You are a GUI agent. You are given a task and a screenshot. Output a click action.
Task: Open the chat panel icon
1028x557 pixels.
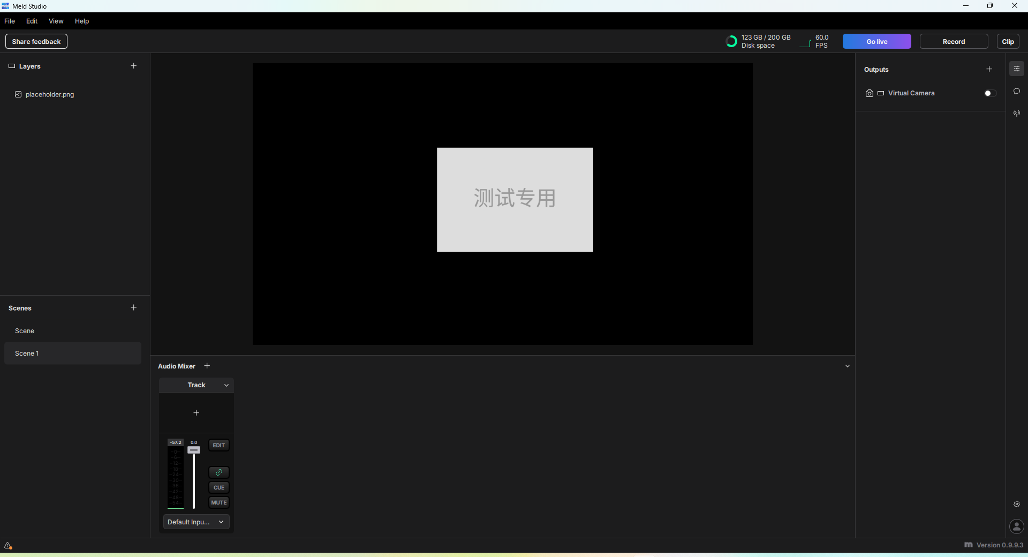point(1017,91)
